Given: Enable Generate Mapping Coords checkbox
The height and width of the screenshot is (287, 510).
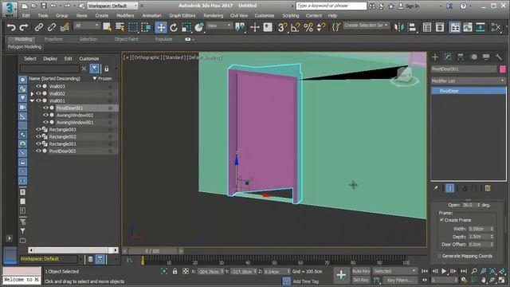Looking at the screenshot, I should (439, 256).
